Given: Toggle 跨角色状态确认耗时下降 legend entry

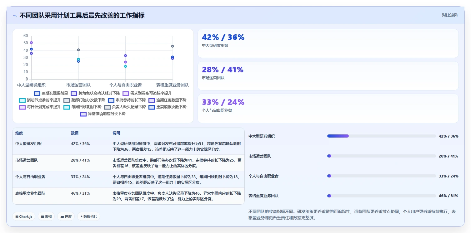Looking at the screenshot, I should 95,93.
